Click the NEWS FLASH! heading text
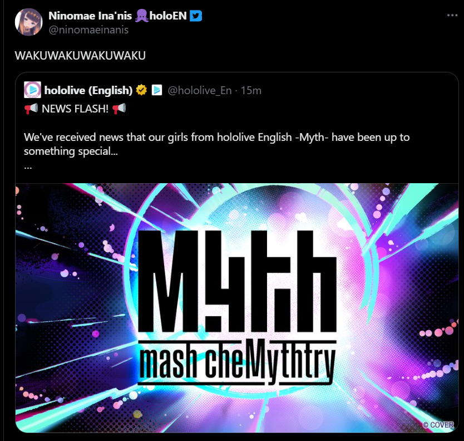 (75, 109)
